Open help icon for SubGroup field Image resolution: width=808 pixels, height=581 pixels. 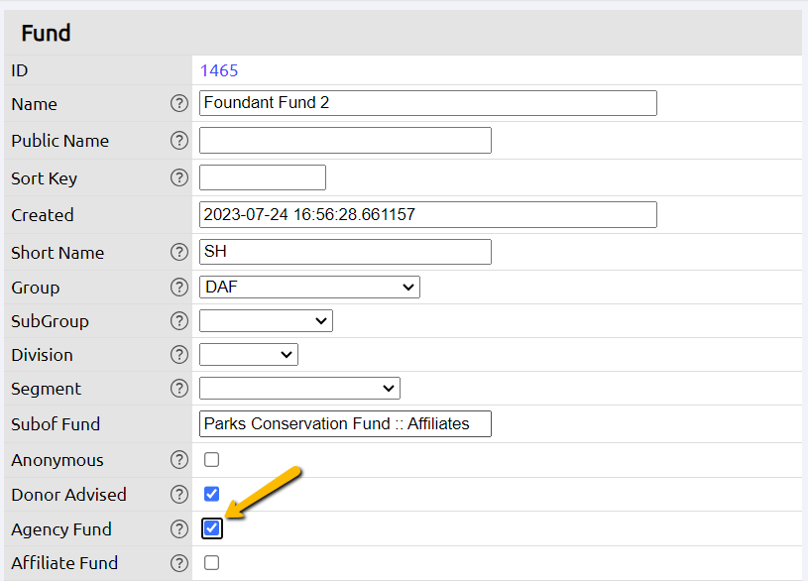(179, 320)
